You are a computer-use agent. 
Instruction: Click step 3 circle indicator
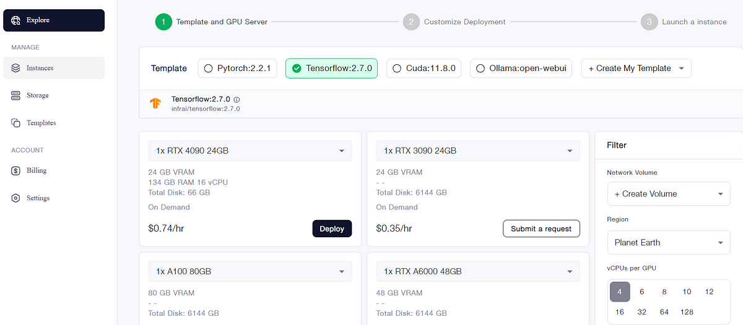click(x=649, y=22)
